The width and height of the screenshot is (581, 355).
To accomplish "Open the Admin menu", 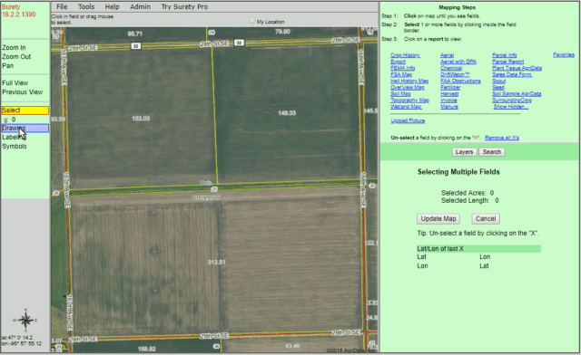I will (140, 6).
